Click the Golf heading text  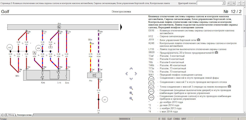(x=5, y=12)
